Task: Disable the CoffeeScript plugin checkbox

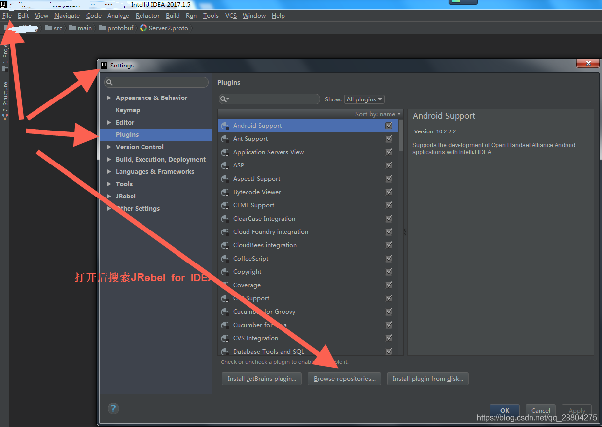Action: pyautogui.click(x=389, y=259)
